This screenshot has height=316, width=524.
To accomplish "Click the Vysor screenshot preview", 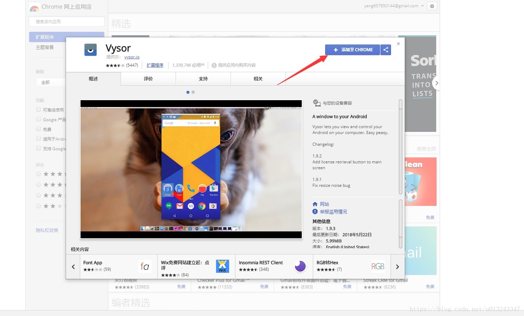I will (191, 169).
